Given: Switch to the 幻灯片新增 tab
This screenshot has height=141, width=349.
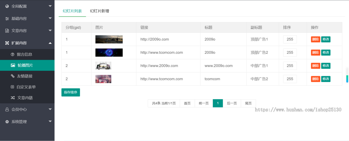Looking at the screenshot, I should pos(99,11).
